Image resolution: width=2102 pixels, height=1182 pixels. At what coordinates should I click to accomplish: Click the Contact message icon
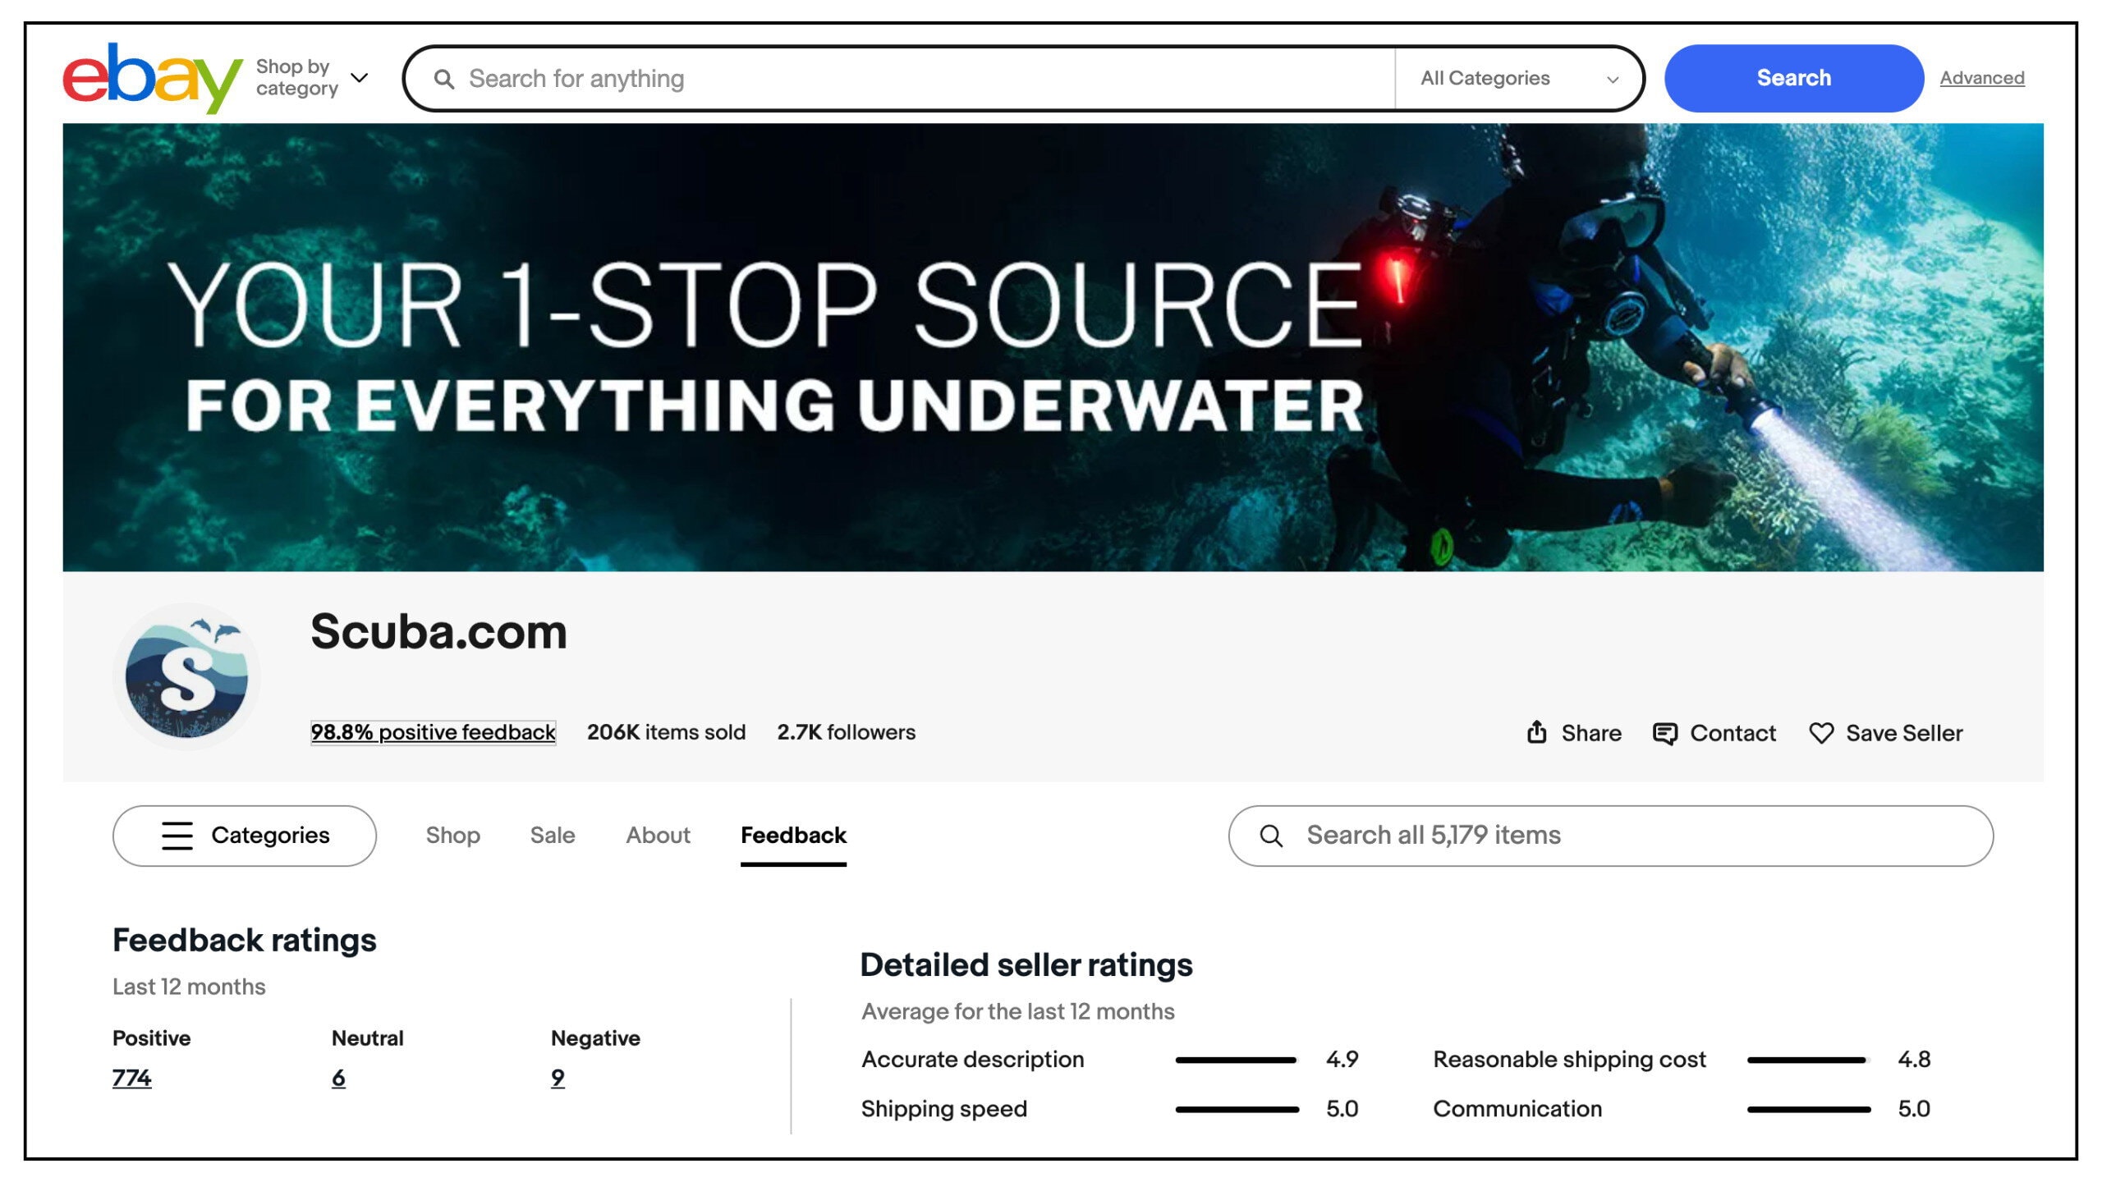(x=1664, y=733)
